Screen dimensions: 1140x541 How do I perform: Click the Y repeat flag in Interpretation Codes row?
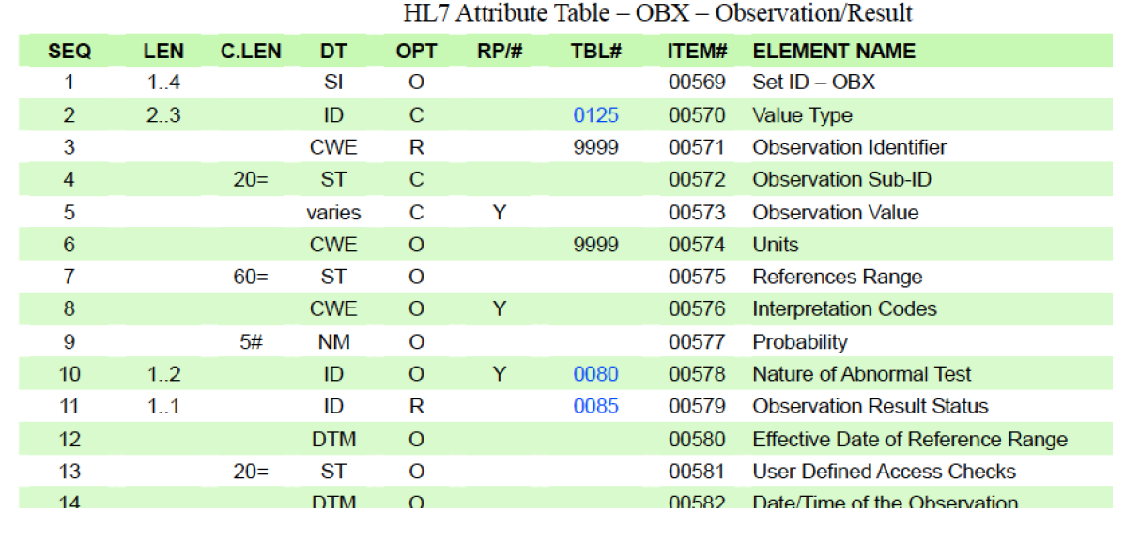tap(500, 308)
